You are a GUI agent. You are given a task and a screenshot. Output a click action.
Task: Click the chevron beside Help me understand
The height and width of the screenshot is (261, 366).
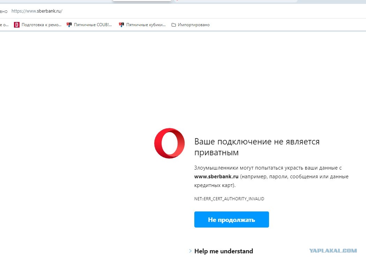(190, 251)
